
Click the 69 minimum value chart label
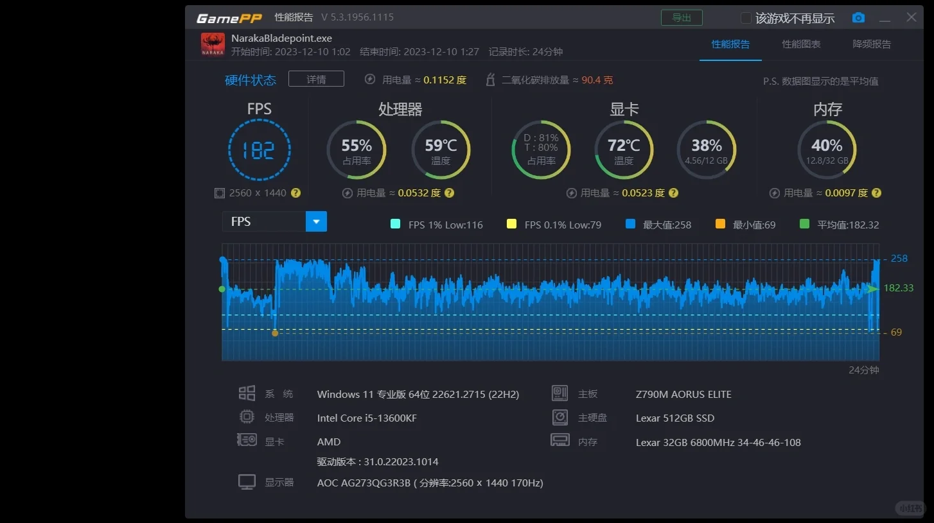pyautogui.click(x=896, y=332)
